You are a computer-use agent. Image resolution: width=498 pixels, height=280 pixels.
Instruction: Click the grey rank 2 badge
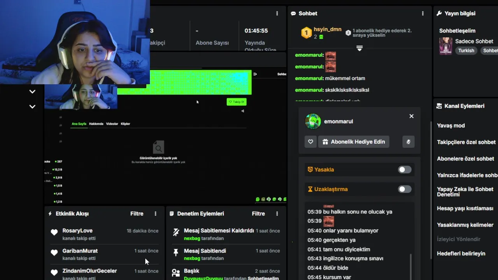(x=348, y=33)
